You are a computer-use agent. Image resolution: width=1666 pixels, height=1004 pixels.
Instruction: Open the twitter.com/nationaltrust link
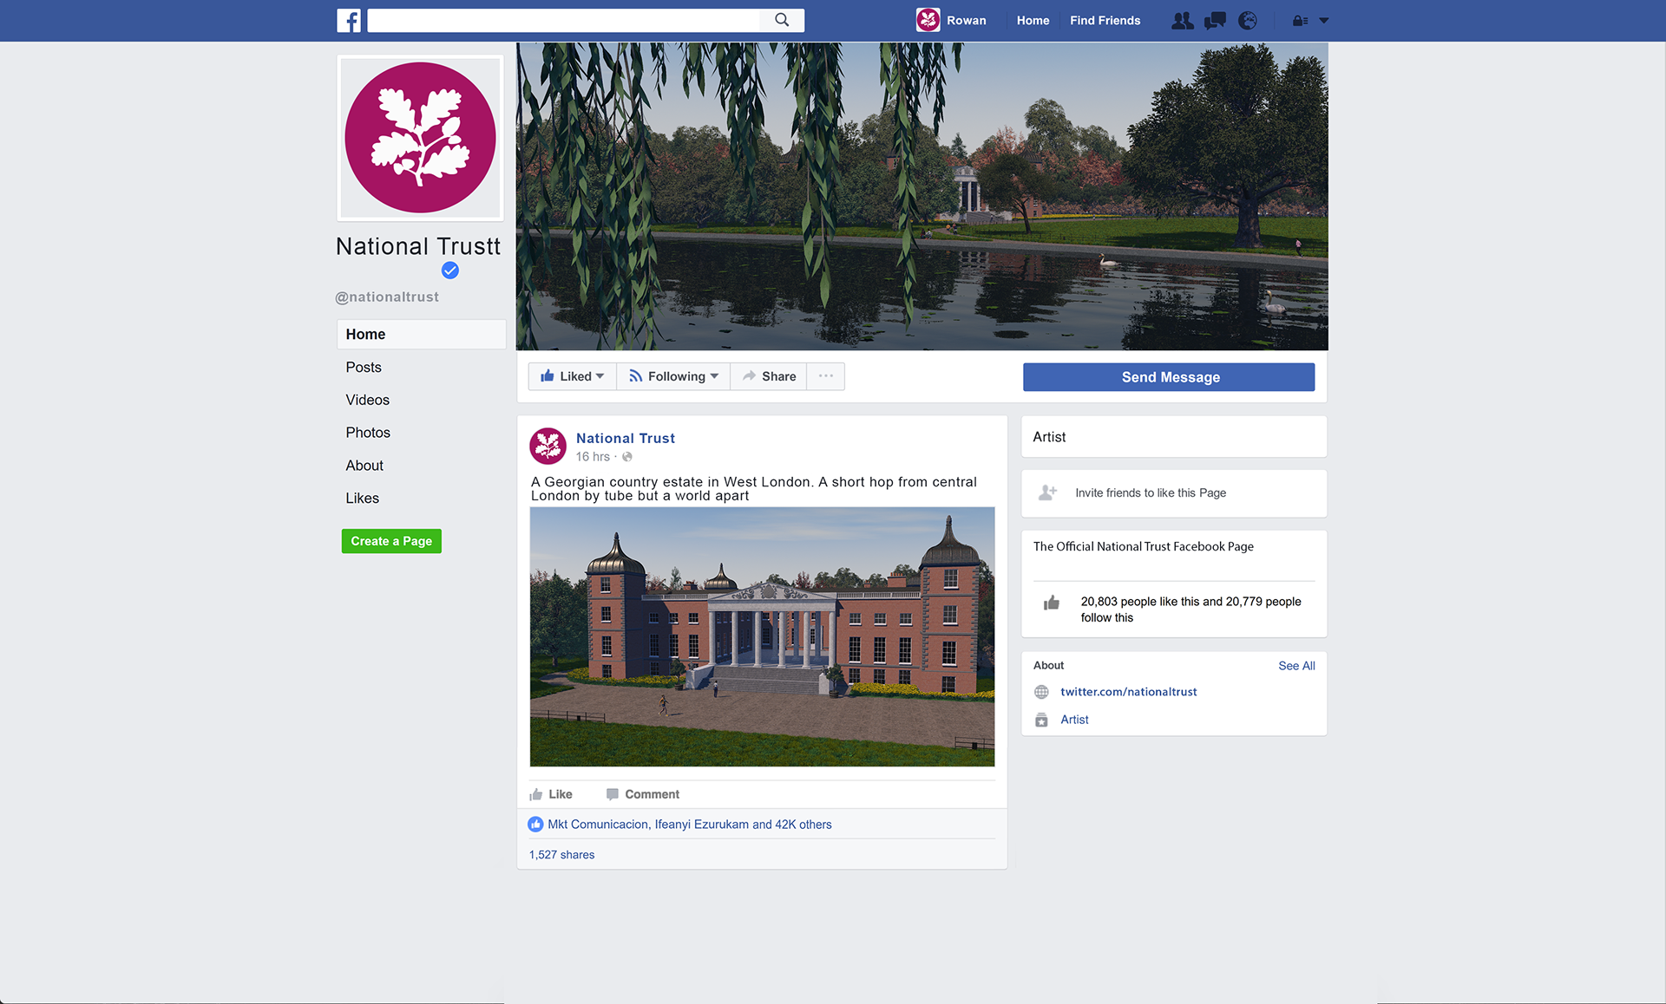pos(1128,692)
